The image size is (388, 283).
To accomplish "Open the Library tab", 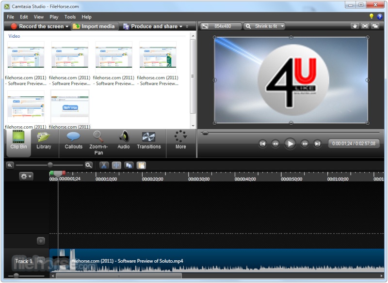I will (44, 140).
